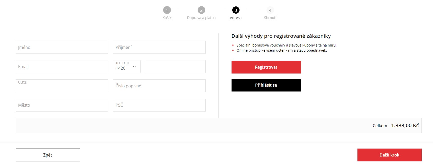Select the Shrnutí step label
This screenshot has height=165, width=433.
pos(270,18)
